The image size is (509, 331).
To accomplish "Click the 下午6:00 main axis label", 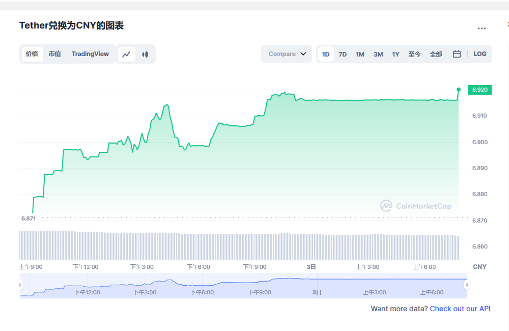I will [199, 267].
